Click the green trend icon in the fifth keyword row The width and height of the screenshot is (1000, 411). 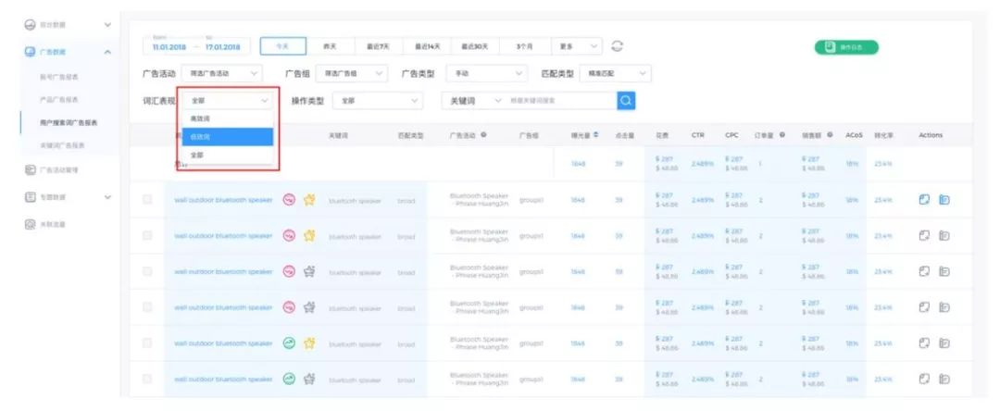tap(289, 342)
